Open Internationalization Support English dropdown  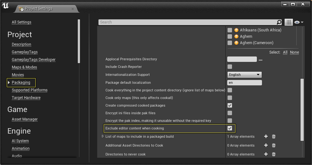[x=244, y=75]
